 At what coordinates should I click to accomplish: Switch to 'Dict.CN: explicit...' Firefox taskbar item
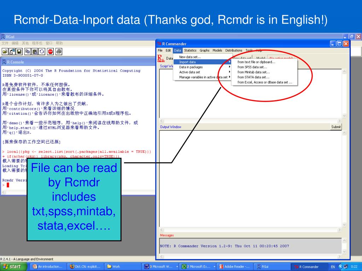(85, 267)
